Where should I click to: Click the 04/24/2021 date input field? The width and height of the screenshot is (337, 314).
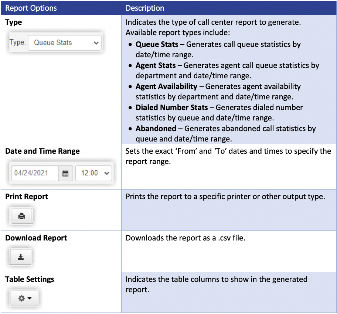tap(35, 173)
